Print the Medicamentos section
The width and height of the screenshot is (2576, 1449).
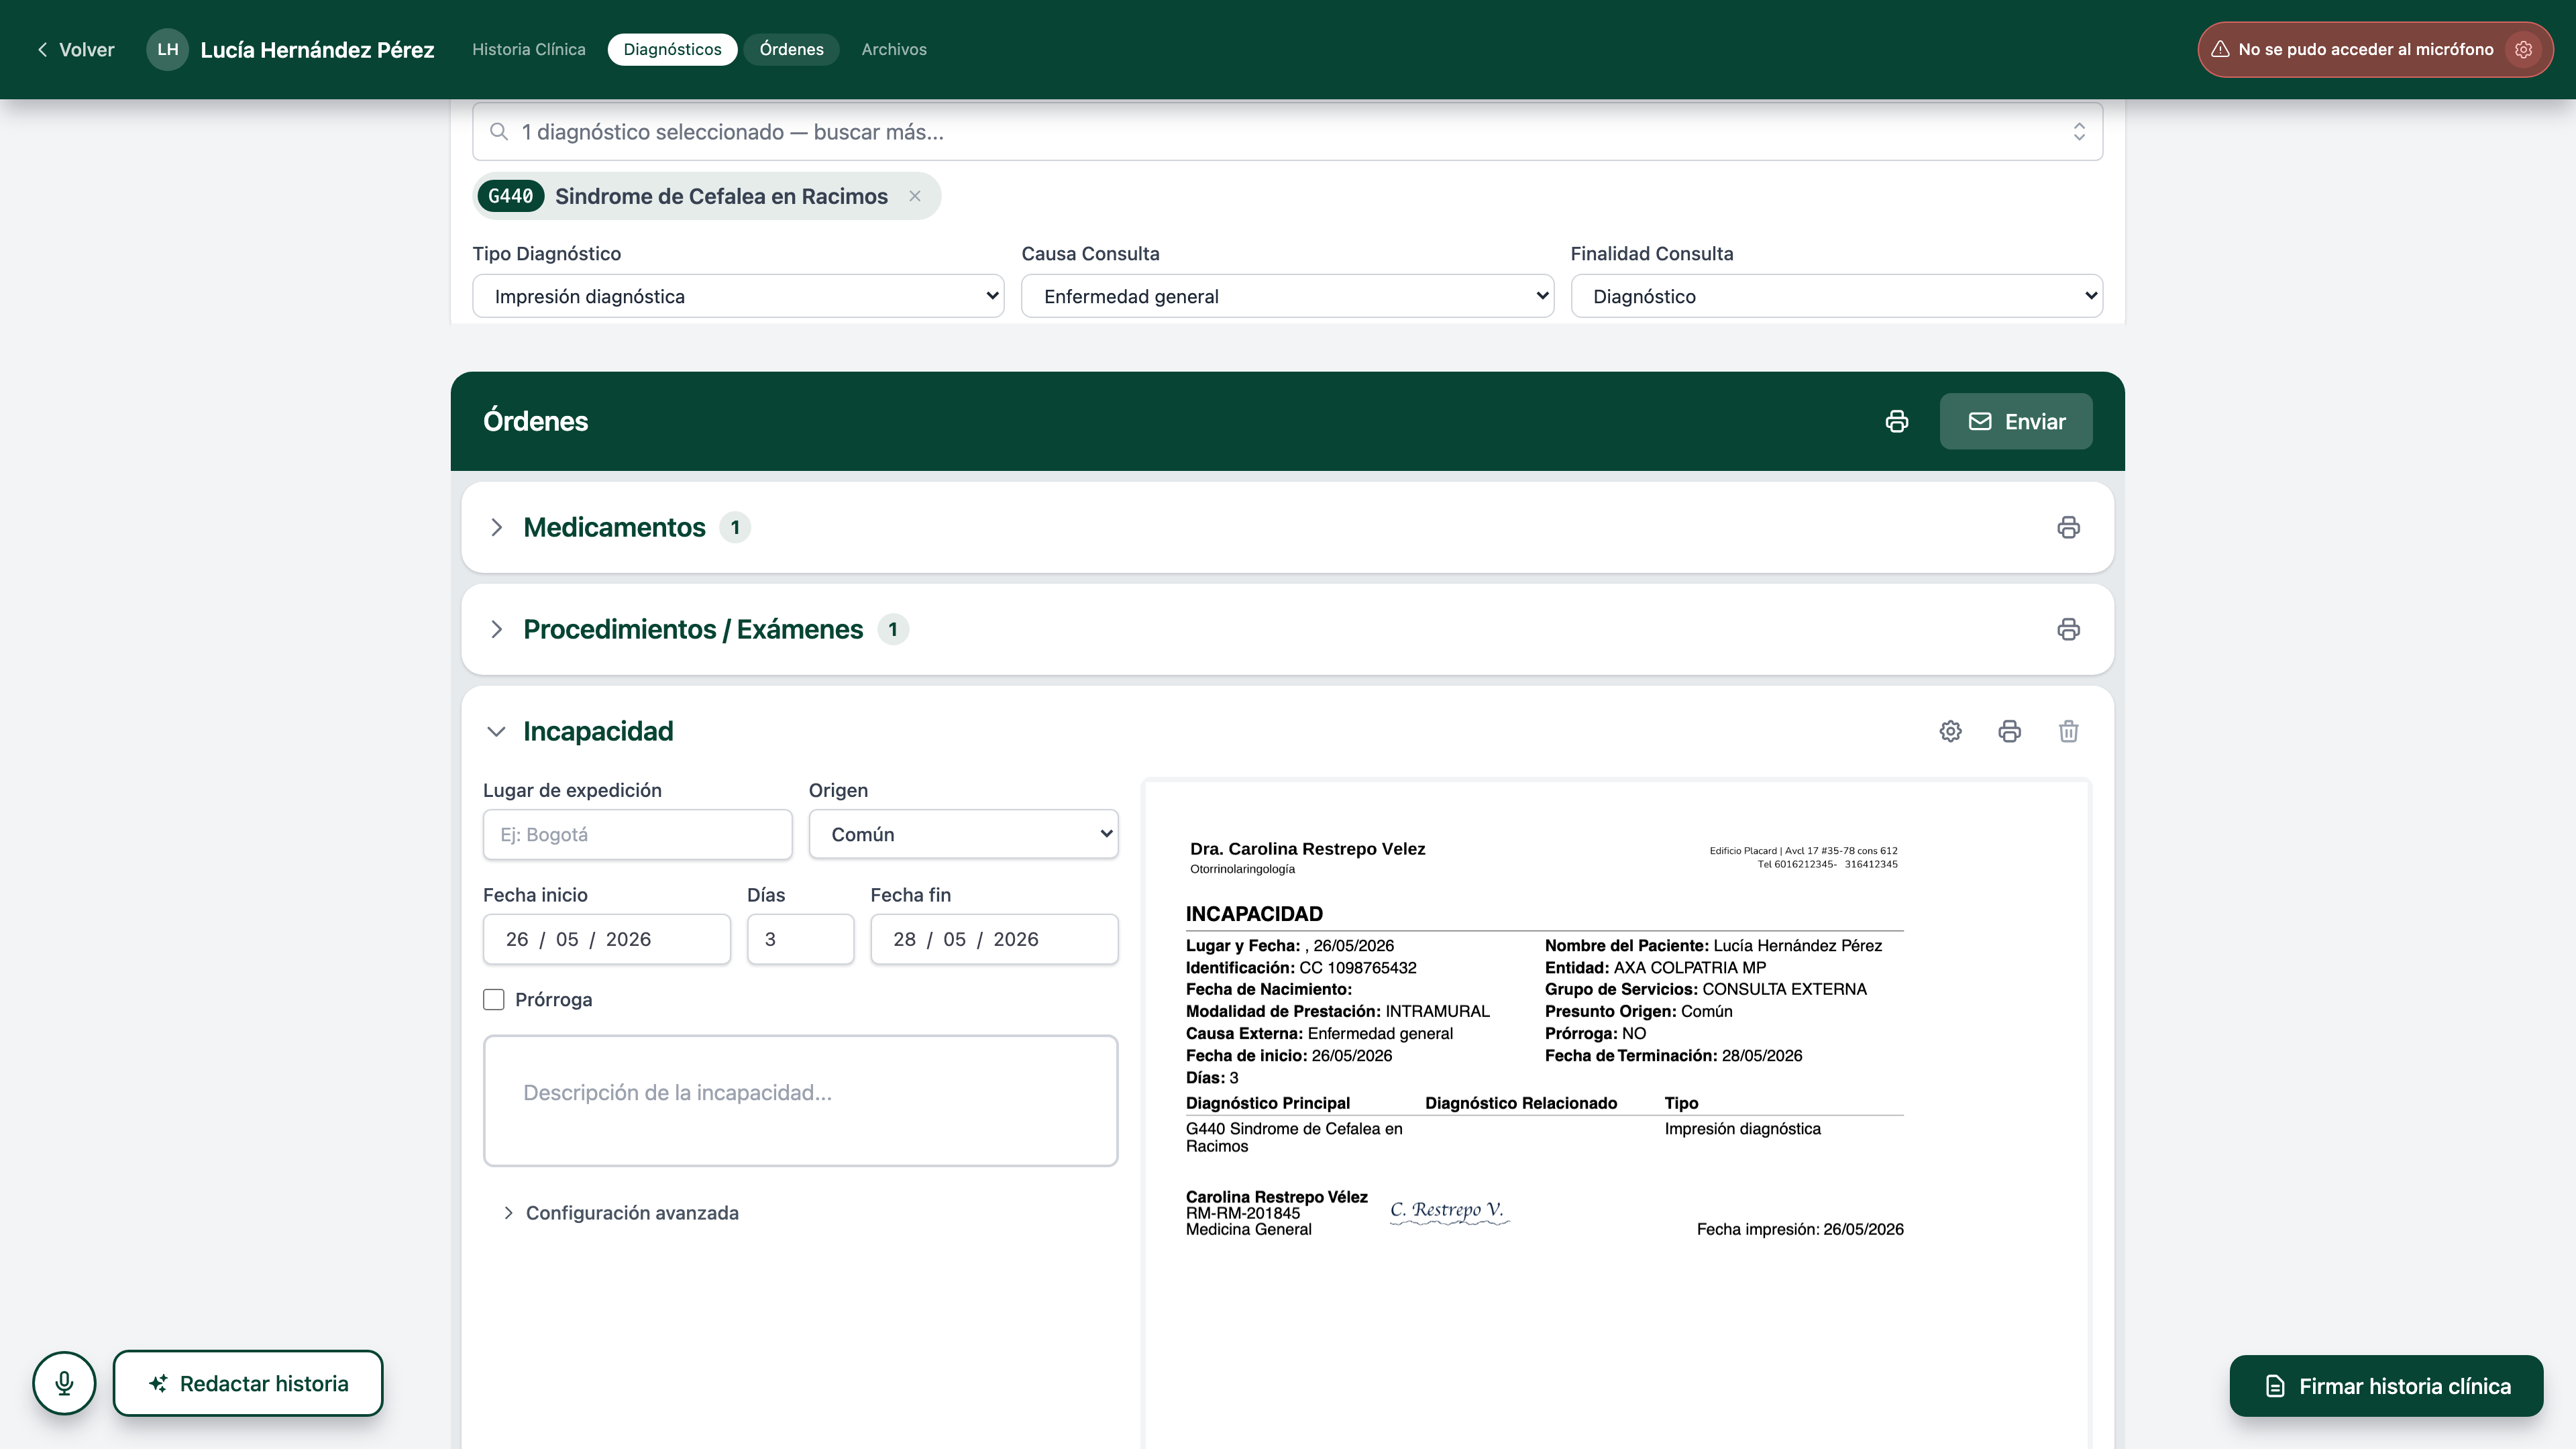2068,527
